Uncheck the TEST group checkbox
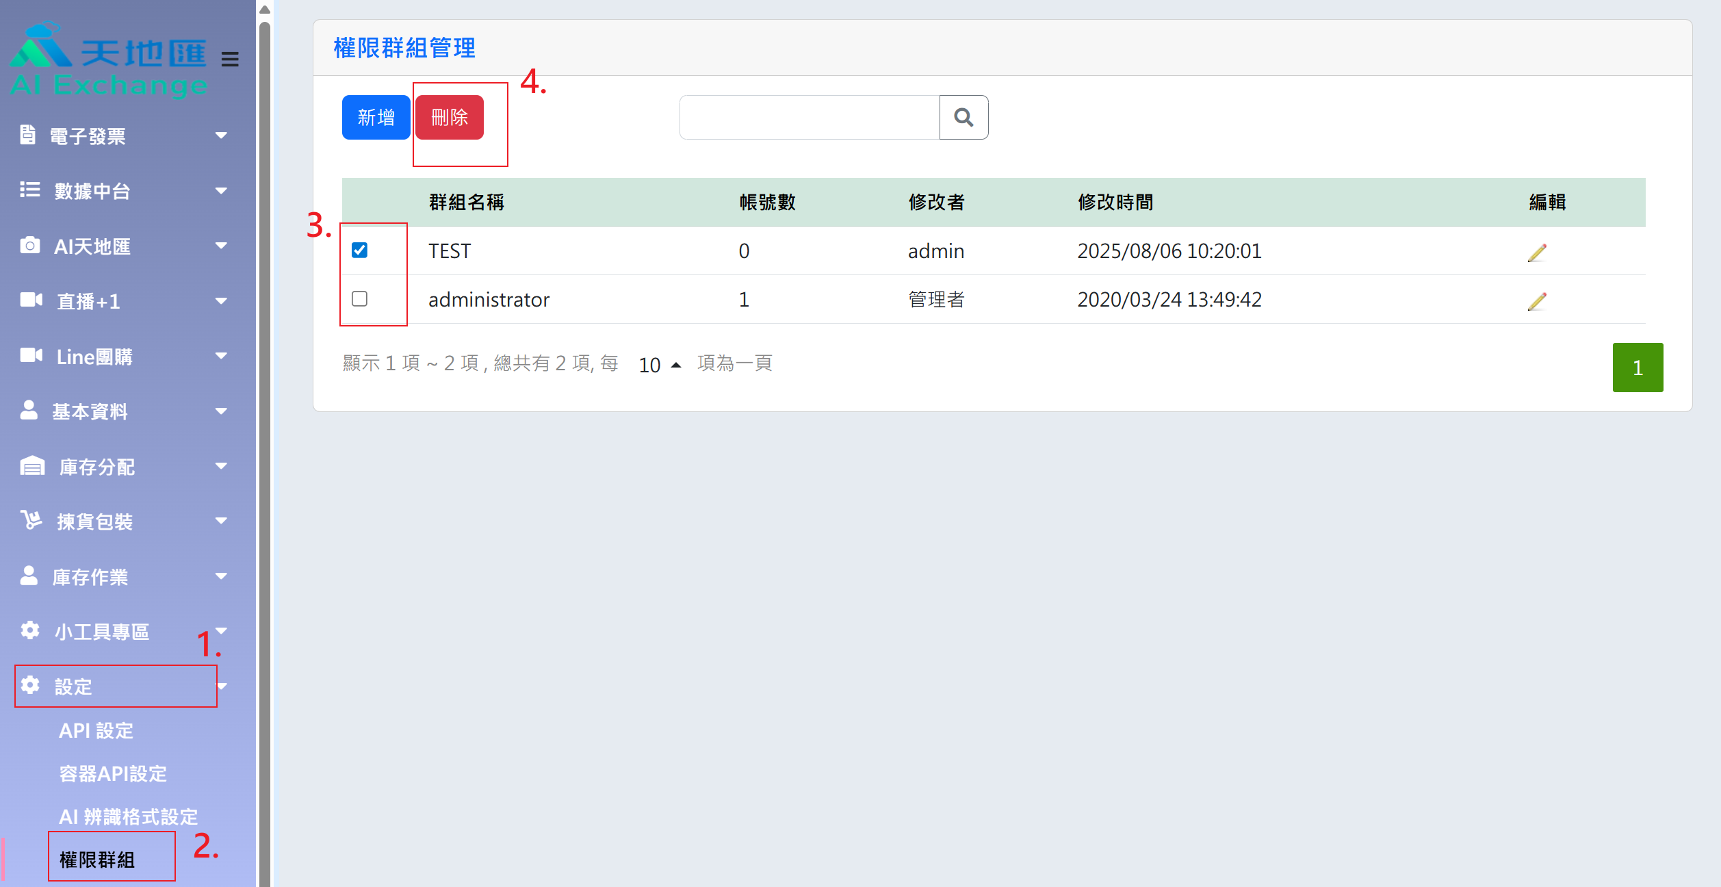The image size is (1721, 887). pos(359,250)
